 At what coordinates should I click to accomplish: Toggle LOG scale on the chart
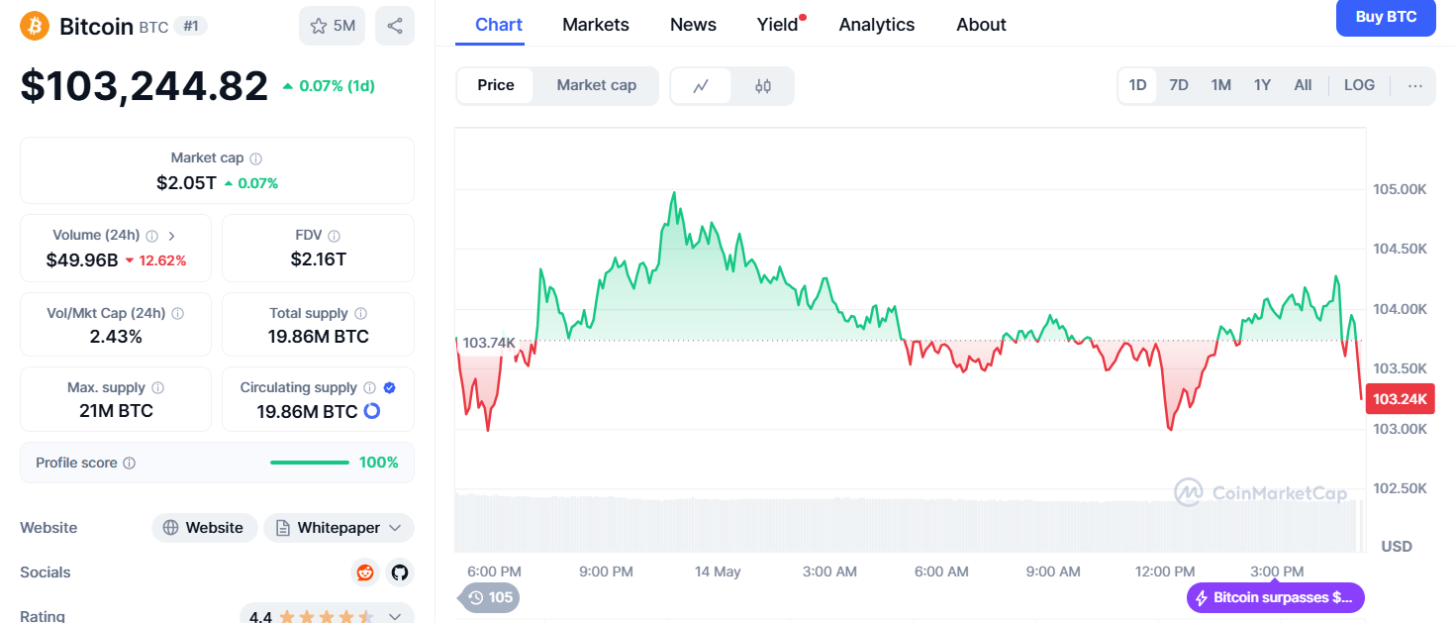[1359, 86]
